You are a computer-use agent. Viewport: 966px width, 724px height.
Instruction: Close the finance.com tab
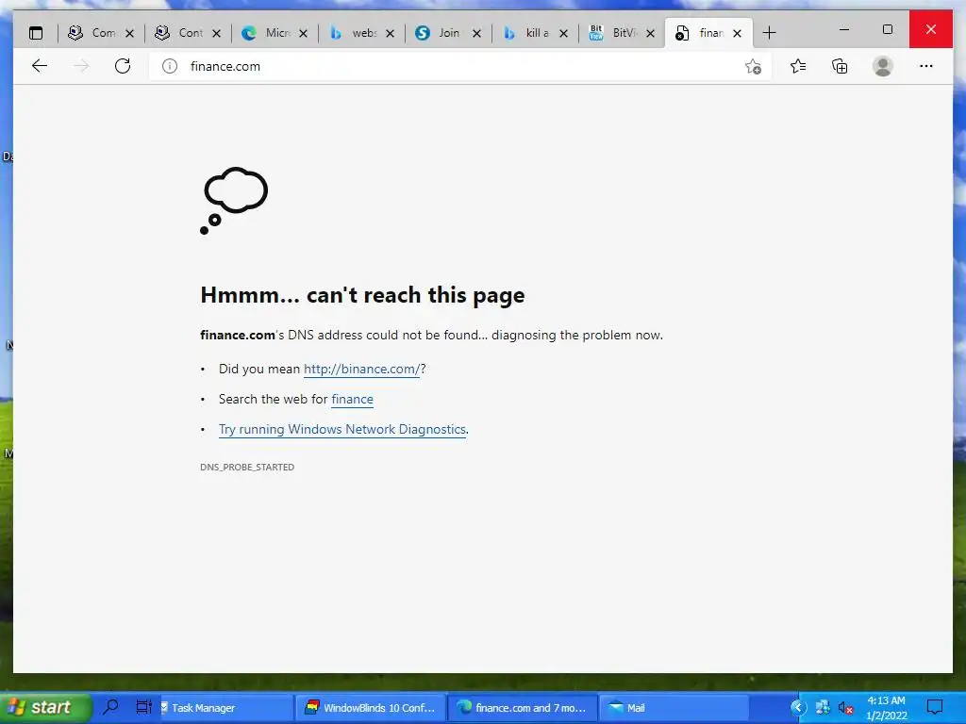tap(738, 33)
